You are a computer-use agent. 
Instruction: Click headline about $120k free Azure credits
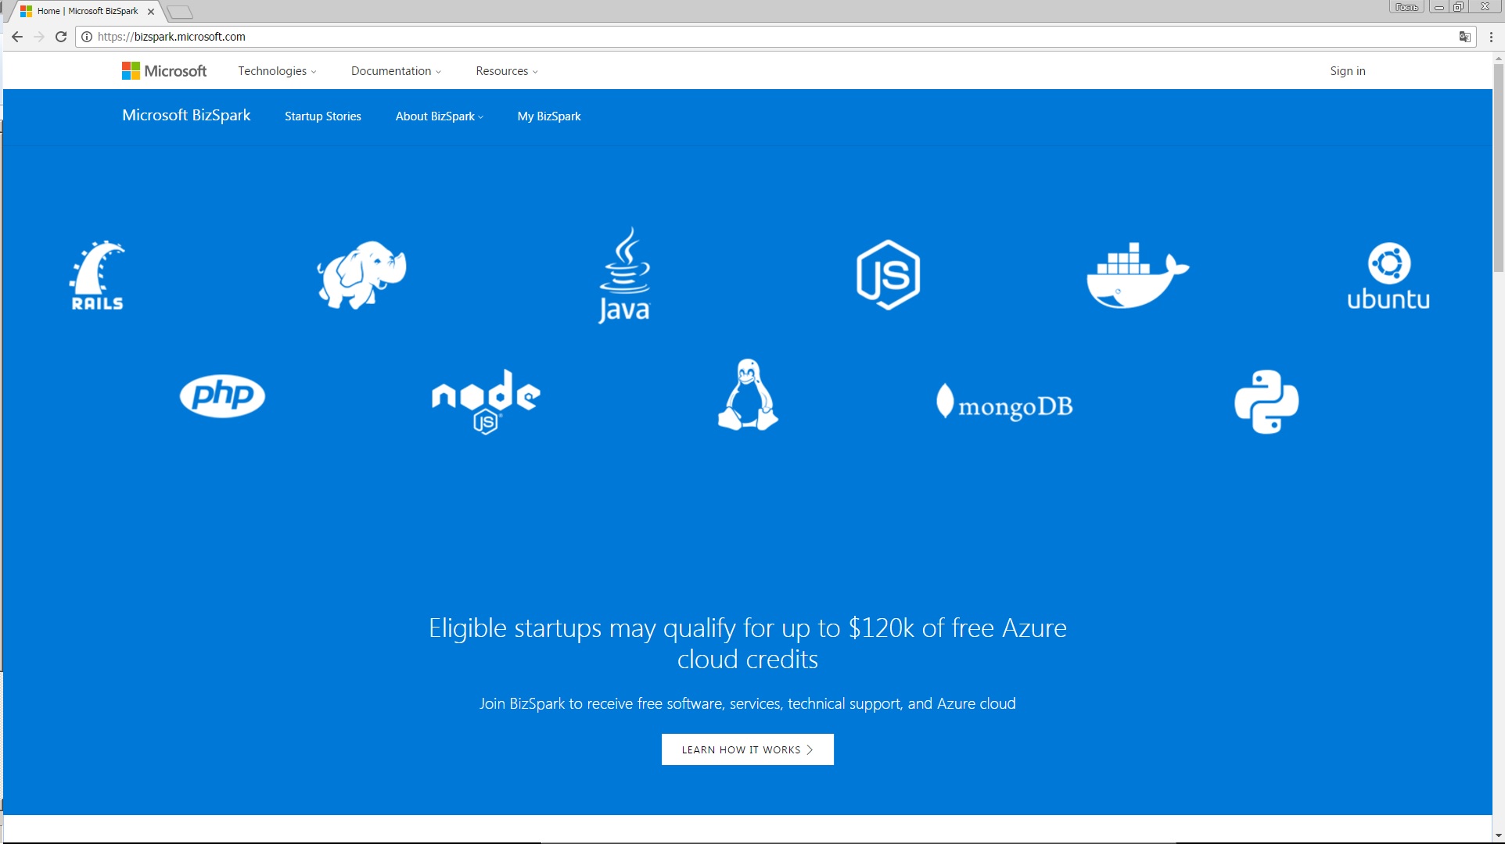(x=748, y=644)
